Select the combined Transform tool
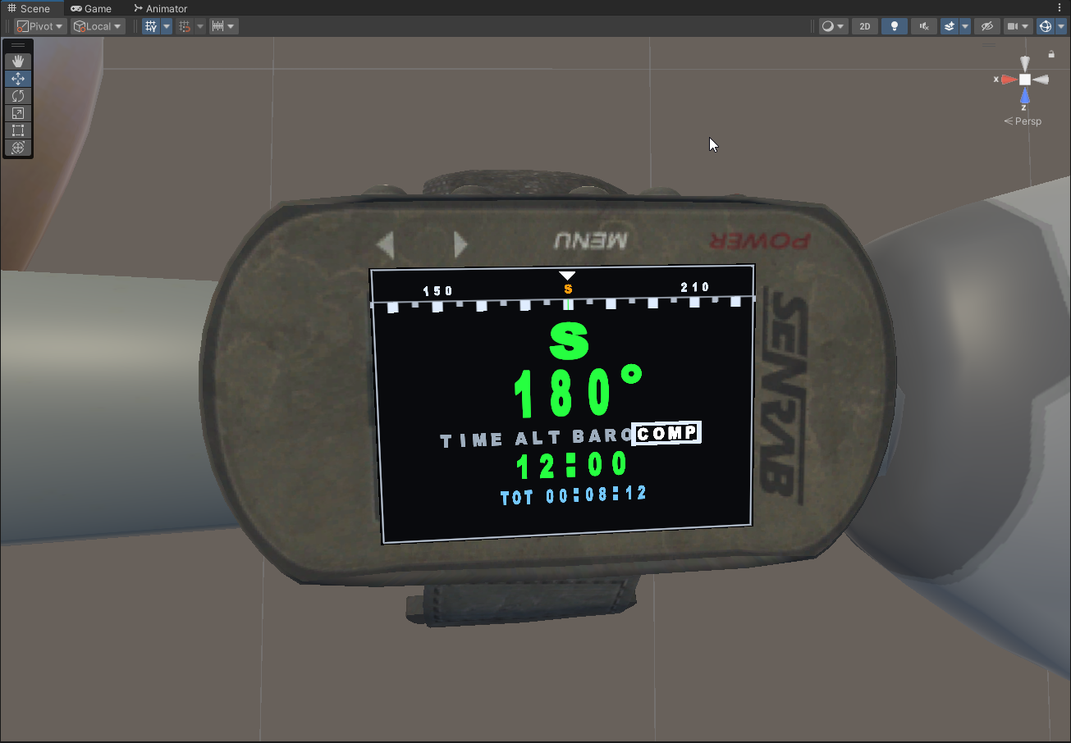The height and width of the screenshot is (743, 1071). coord(18,148)
